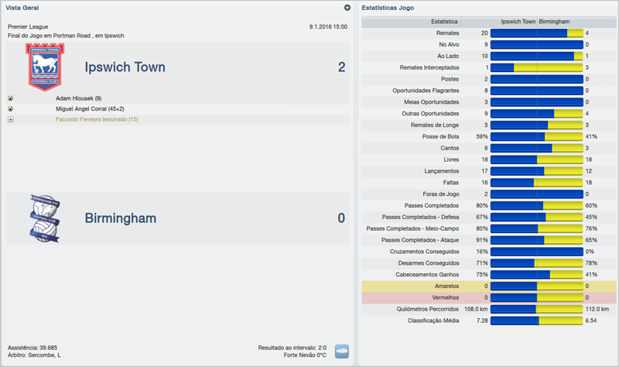
Task: Click the red injury icon beside Facundo Ferreyra
Action: click(11, 119)
